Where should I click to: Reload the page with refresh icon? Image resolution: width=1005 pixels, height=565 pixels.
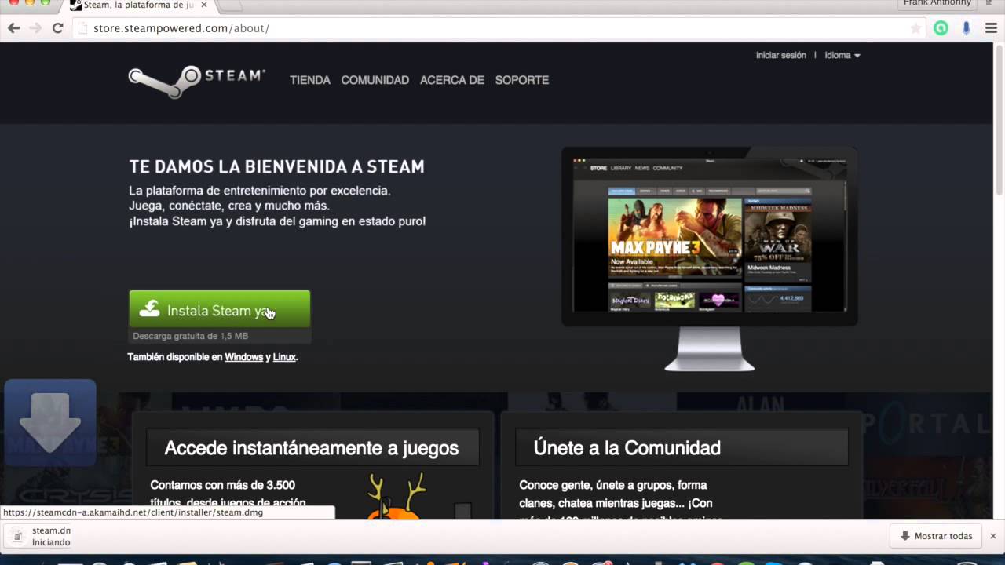57,28
